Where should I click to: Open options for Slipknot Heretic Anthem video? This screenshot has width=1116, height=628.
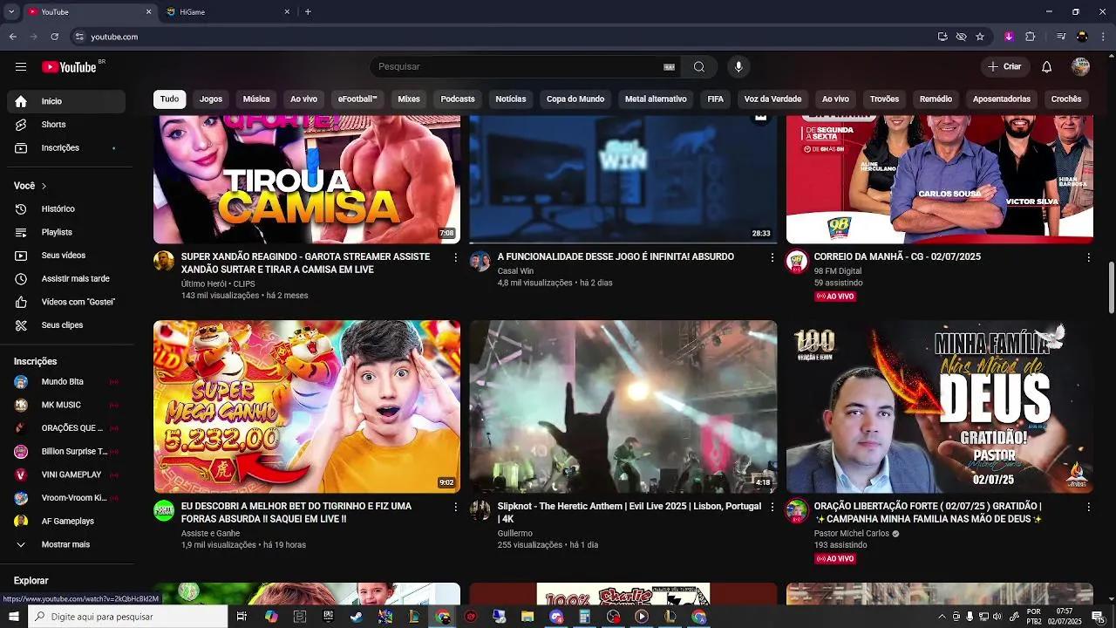pos(772,507)
